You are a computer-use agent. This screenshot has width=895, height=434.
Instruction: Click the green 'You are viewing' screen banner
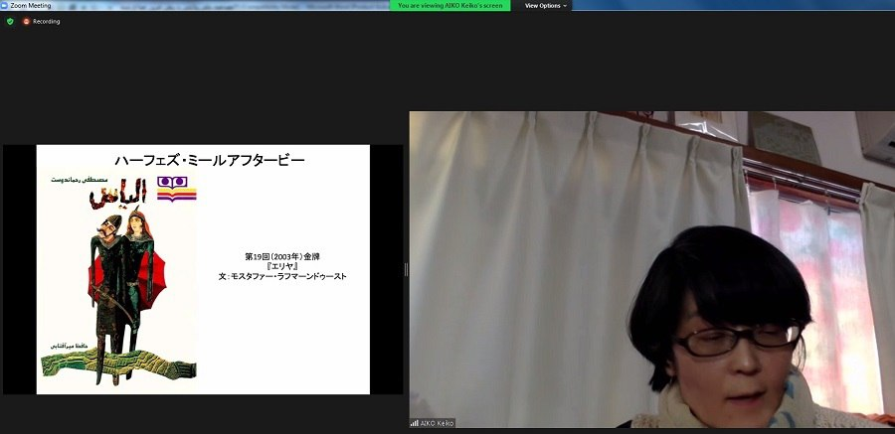tap(449, 5)
